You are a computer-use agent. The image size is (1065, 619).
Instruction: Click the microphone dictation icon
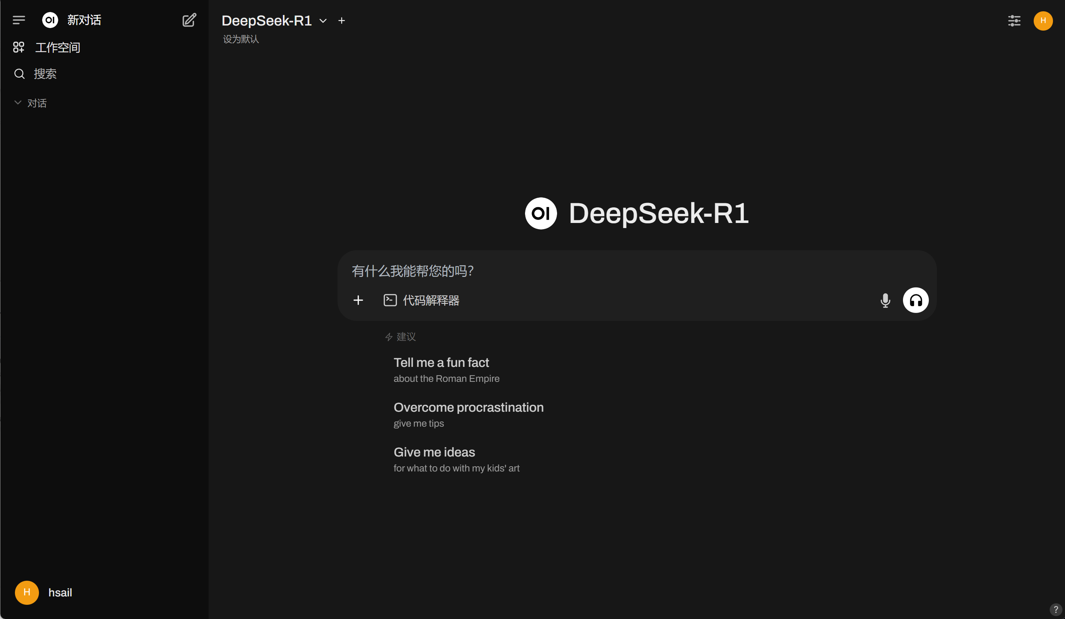click(x=885, y=300)
